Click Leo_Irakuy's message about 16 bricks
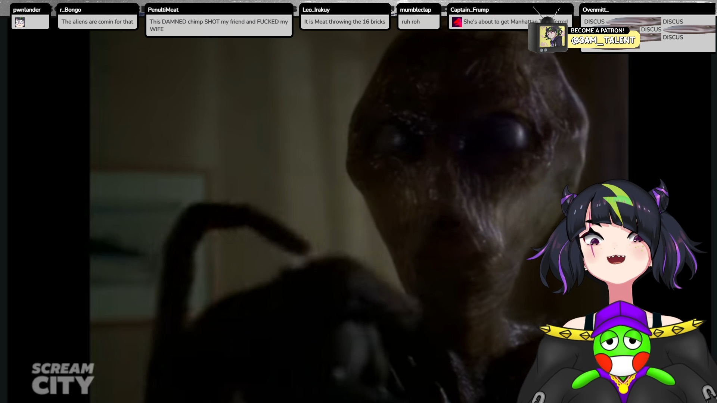This screenshot has width=717, height=403. tap(344, 22)
